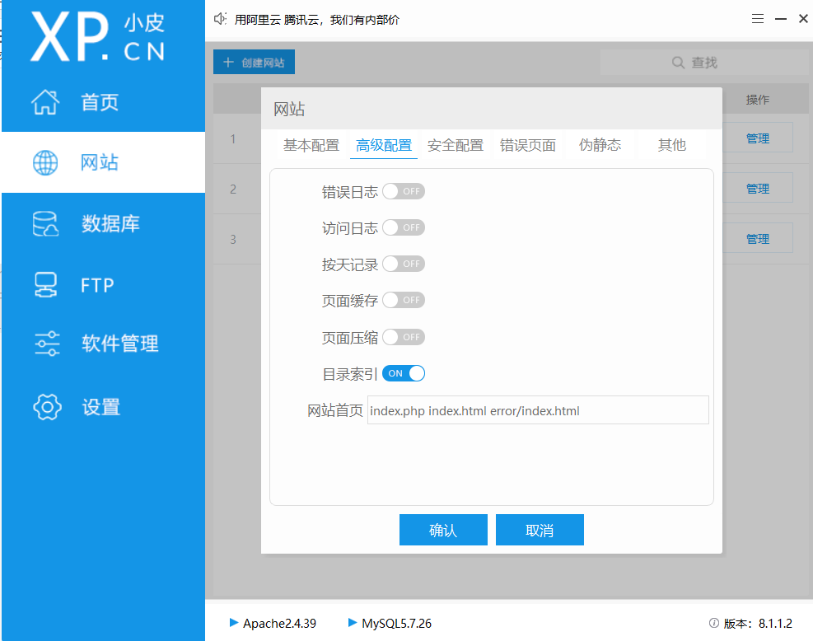Click the sliders icon for 软件管理
813x641 pixels.
[47, 344]
